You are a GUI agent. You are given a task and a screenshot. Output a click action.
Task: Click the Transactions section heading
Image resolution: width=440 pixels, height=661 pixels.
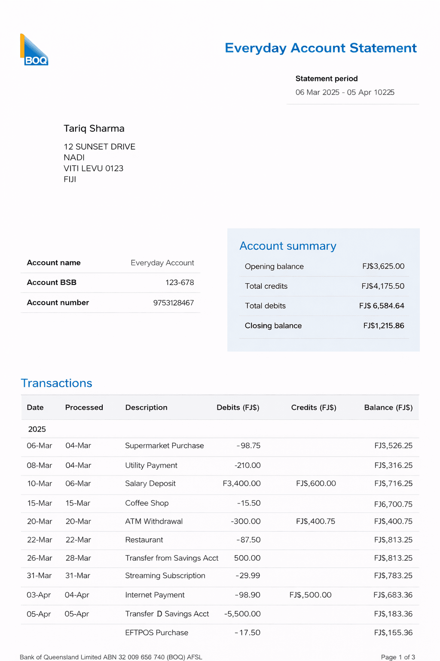coord(56,383)
